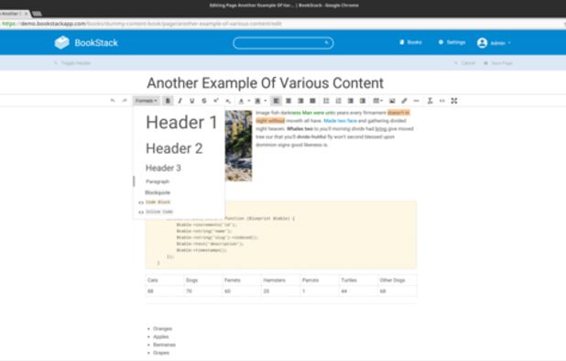Apply strikethrough formatting

204,101
